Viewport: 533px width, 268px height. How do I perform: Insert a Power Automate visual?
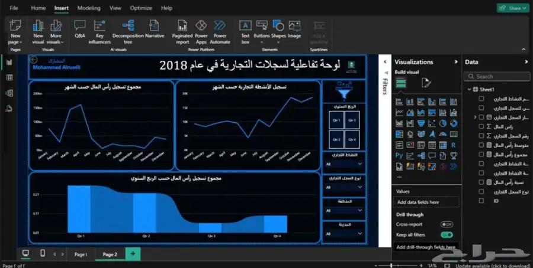click(220, 32)
